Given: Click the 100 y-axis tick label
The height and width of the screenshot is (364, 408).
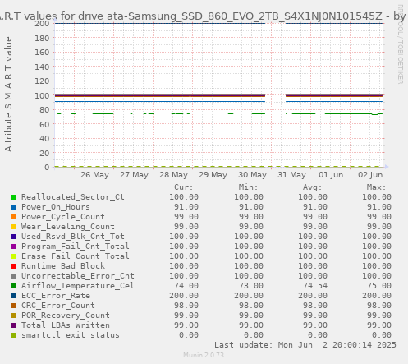Looking at the screenshot, I should pyautogui.click(x=42, y=95).
